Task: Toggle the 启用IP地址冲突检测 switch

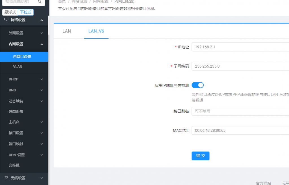Action: 197,85
